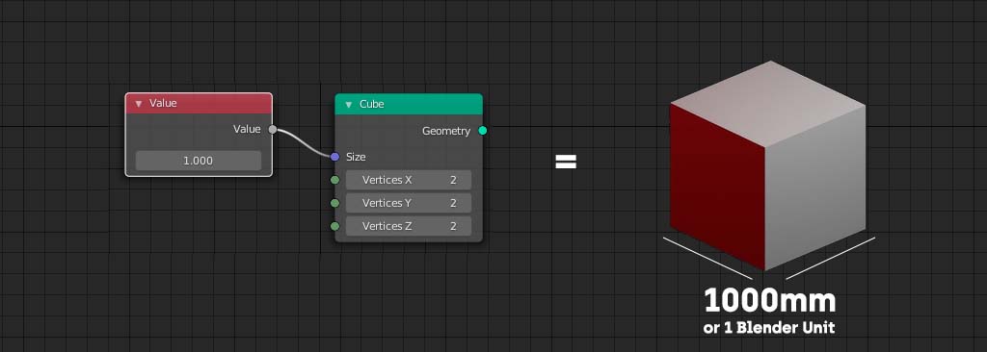
Task: Click the Value output label
Action: coord(247,129)
